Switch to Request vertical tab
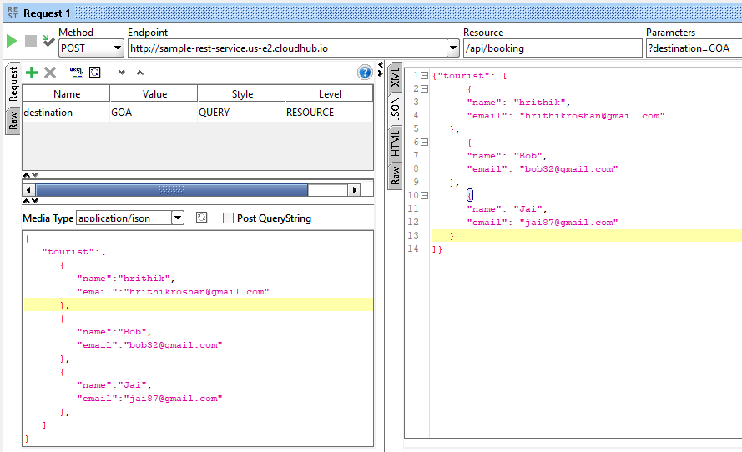Viewport: 742px width, 452px height. tap(13, 83)
